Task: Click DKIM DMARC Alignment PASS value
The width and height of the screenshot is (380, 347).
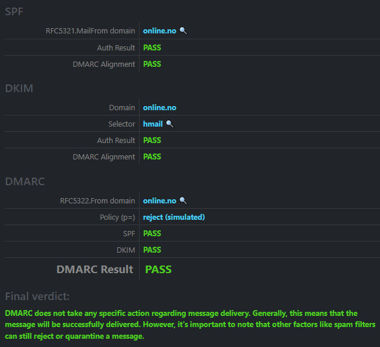Action: 152,157
